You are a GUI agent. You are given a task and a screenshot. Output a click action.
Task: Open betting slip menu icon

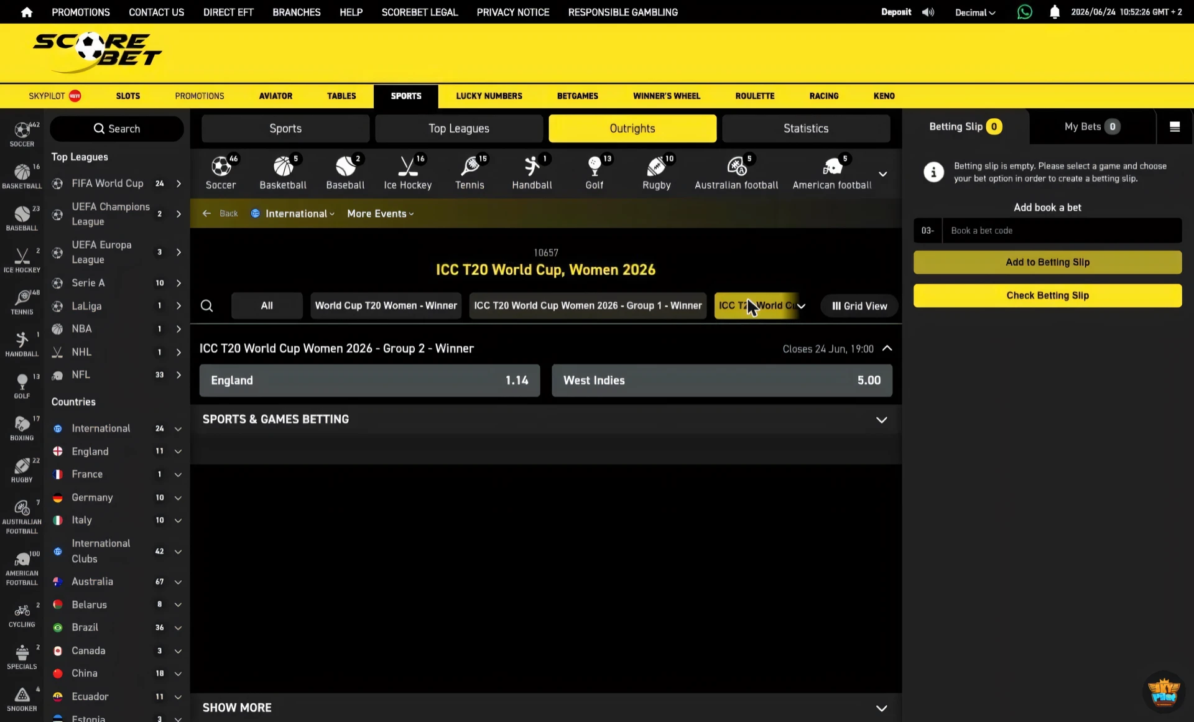click(1175, 127)
